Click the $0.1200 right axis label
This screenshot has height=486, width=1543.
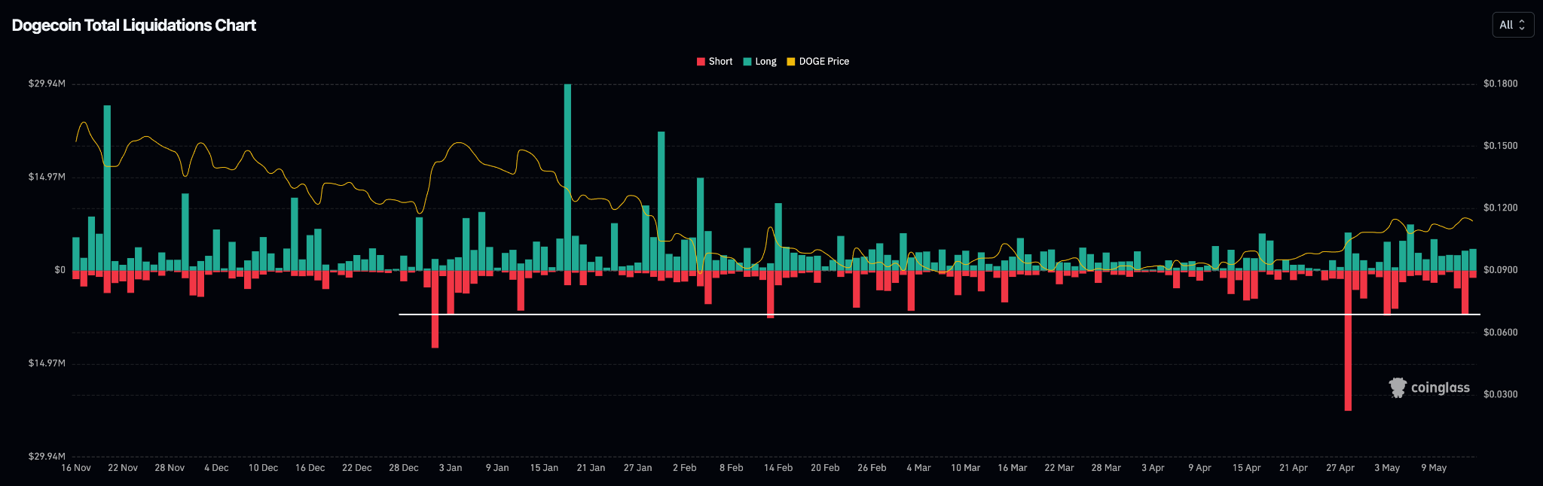pyautogui.click(x=1500, y=208)
